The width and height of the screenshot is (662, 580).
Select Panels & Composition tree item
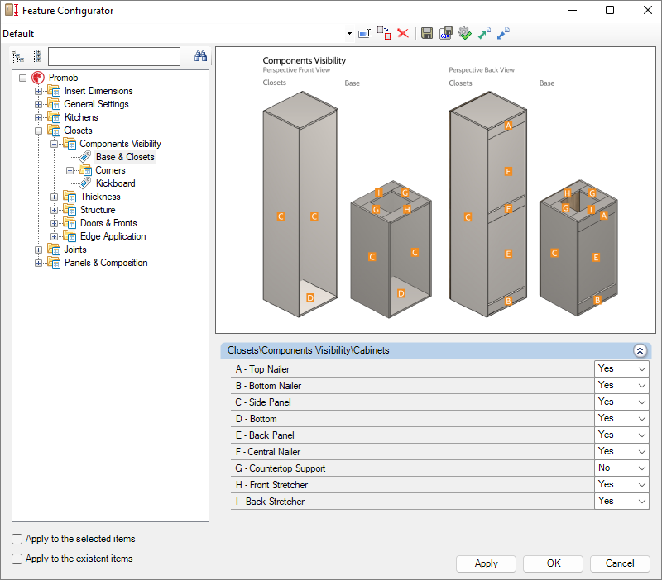pos(105,263)
